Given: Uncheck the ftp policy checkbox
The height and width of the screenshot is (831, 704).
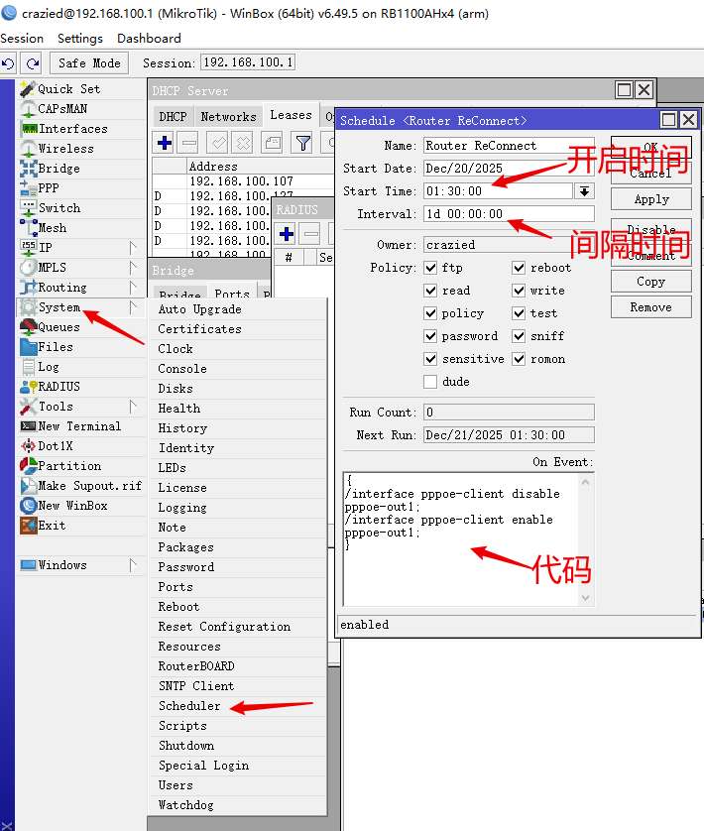Looking at the screenshot, I should (430, 268).
